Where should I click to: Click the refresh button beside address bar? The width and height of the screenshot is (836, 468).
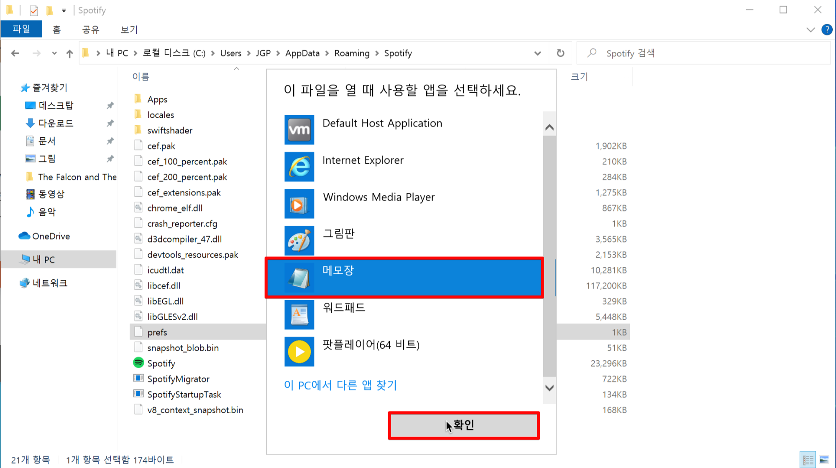pos(560,53)
